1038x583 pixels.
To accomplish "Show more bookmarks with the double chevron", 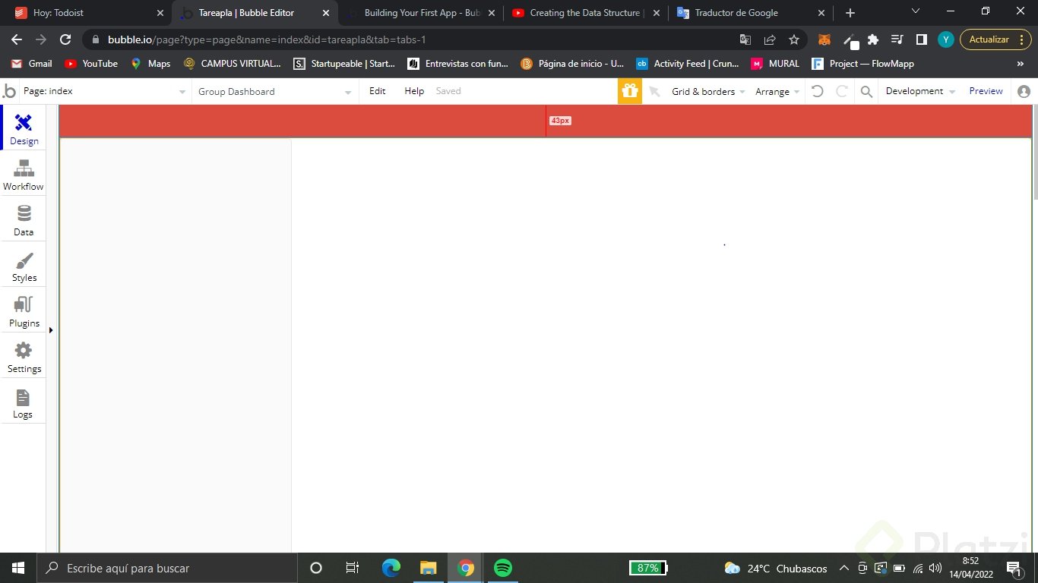I will point(1020,64).
